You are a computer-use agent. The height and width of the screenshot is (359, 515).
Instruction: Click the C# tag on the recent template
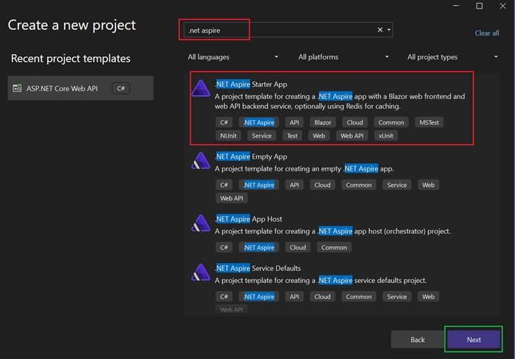[121, 88]
